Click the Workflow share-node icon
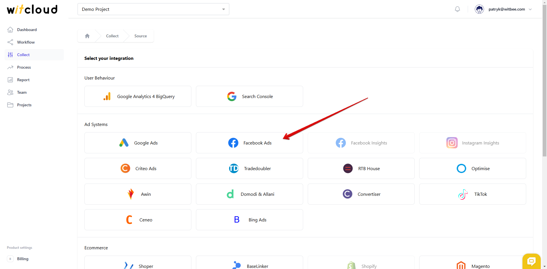 10,42
